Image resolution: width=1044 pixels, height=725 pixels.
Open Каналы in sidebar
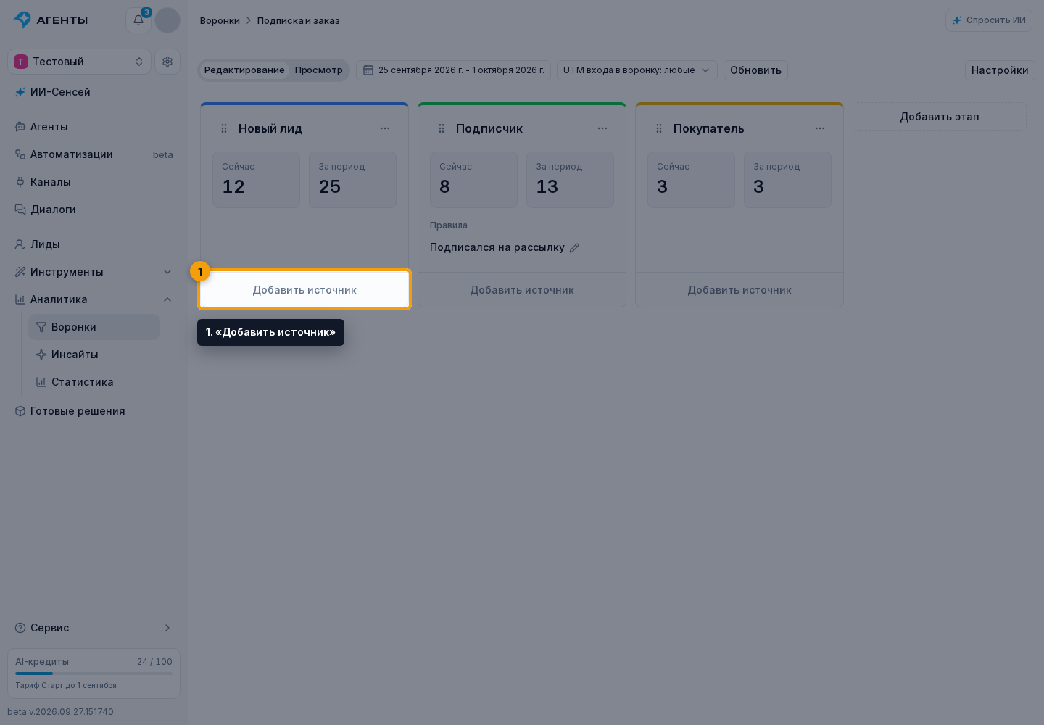click(x=94, y=182)
